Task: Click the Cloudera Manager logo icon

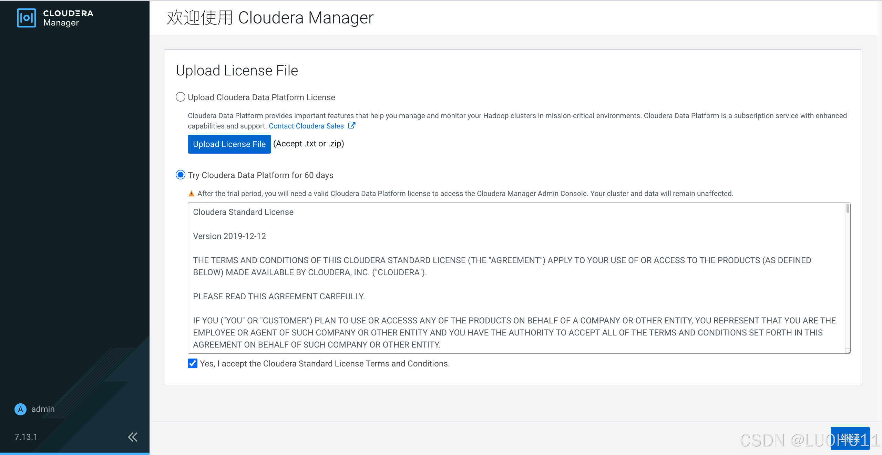Action: pos(26,18)
